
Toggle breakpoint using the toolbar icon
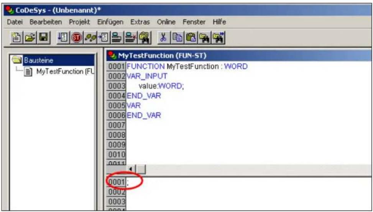click(x=103, y=38)
